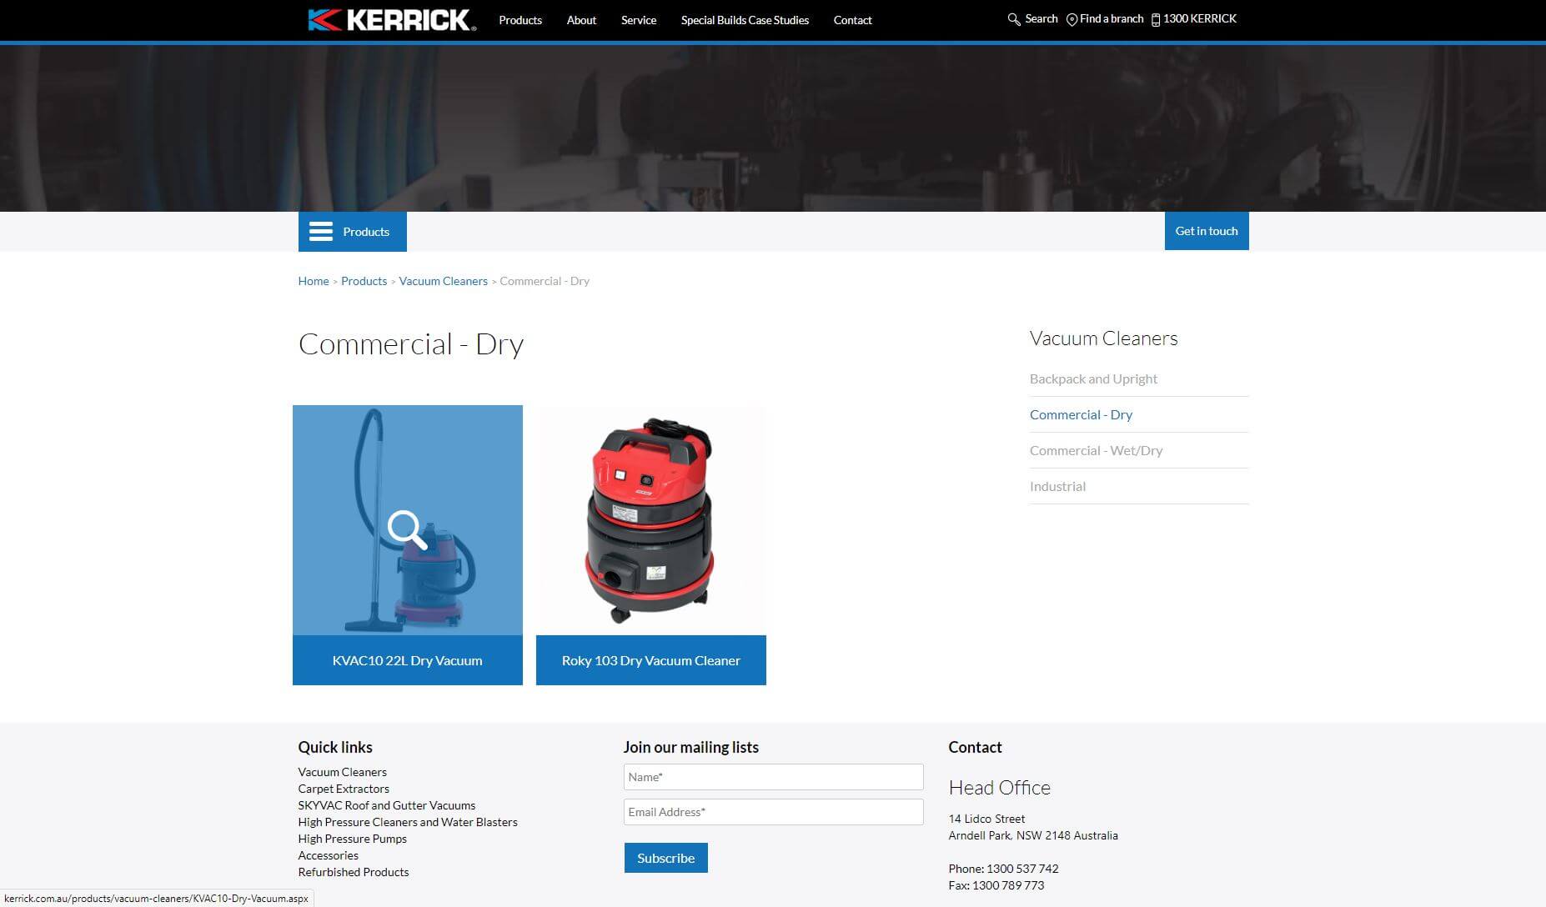
Task: Click Commercial - Dry page heading
Action: coord(411,344)
